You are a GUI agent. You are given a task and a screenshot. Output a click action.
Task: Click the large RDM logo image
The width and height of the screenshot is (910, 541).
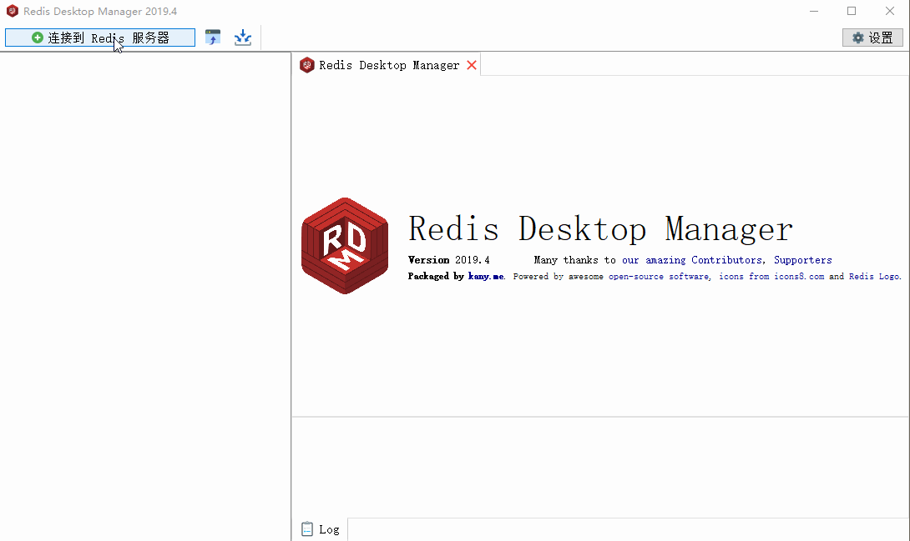click(x=345, y=246)
